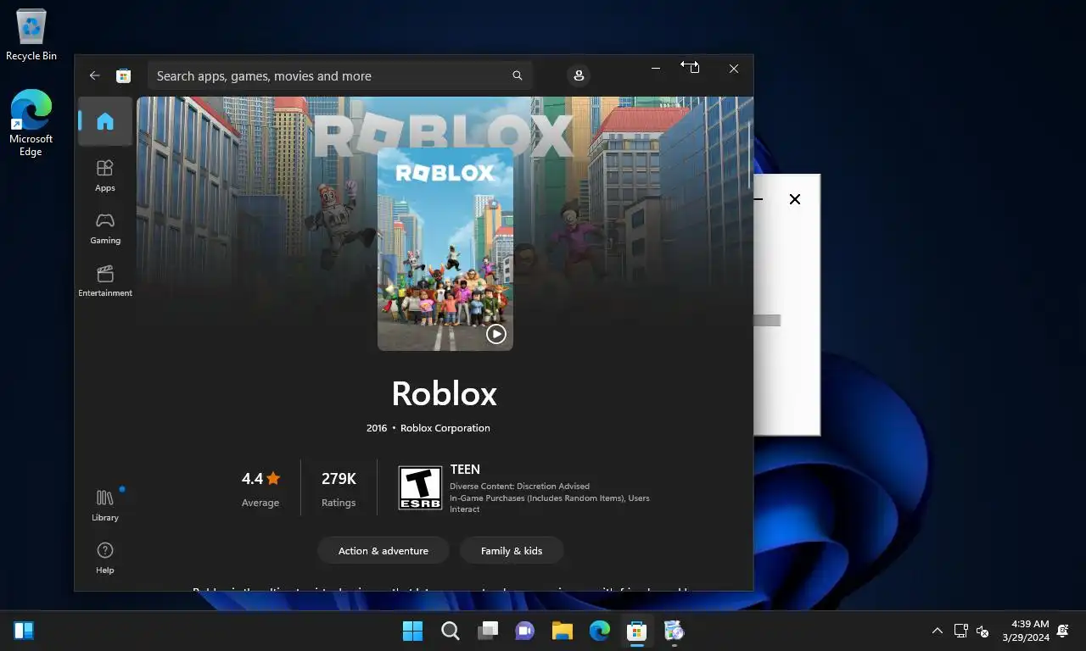The width and height of the screenshot is (1086, 651).
Task: Click the Microsoft Store logo icon
Action: [123, 75]
